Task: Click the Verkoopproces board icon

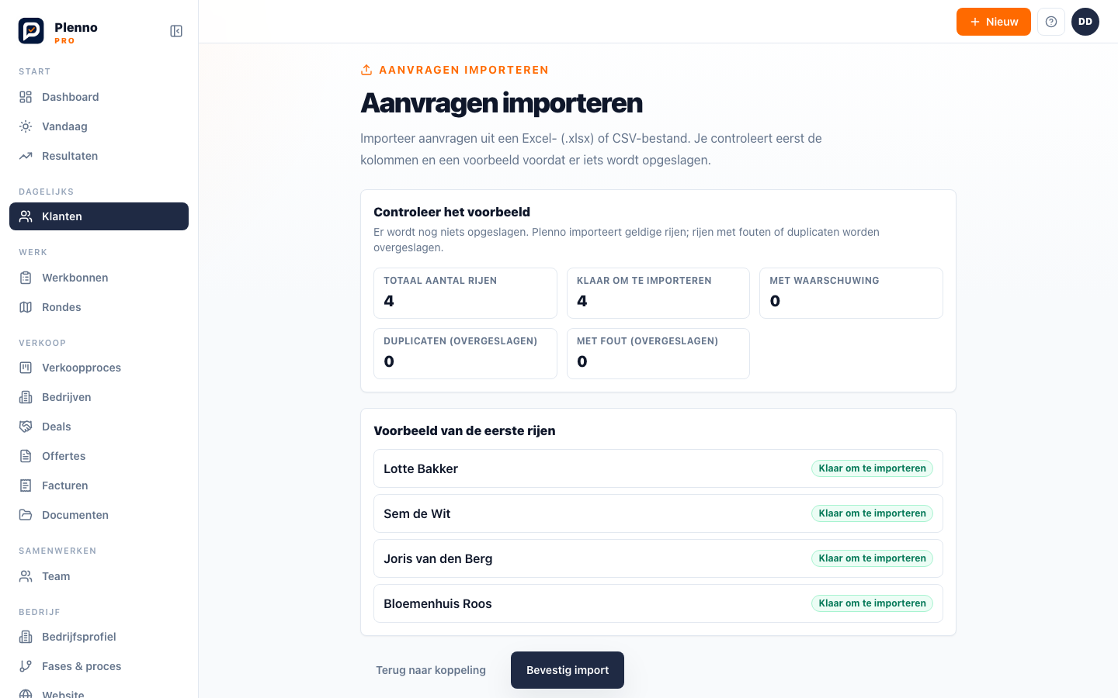Action: (26, 368)
